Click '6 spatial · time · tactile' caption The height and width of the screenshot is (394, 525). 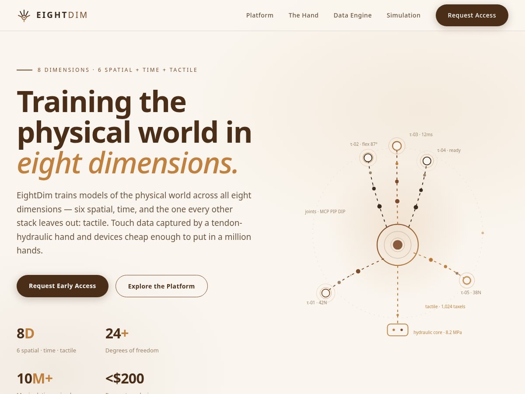point(46,350)
